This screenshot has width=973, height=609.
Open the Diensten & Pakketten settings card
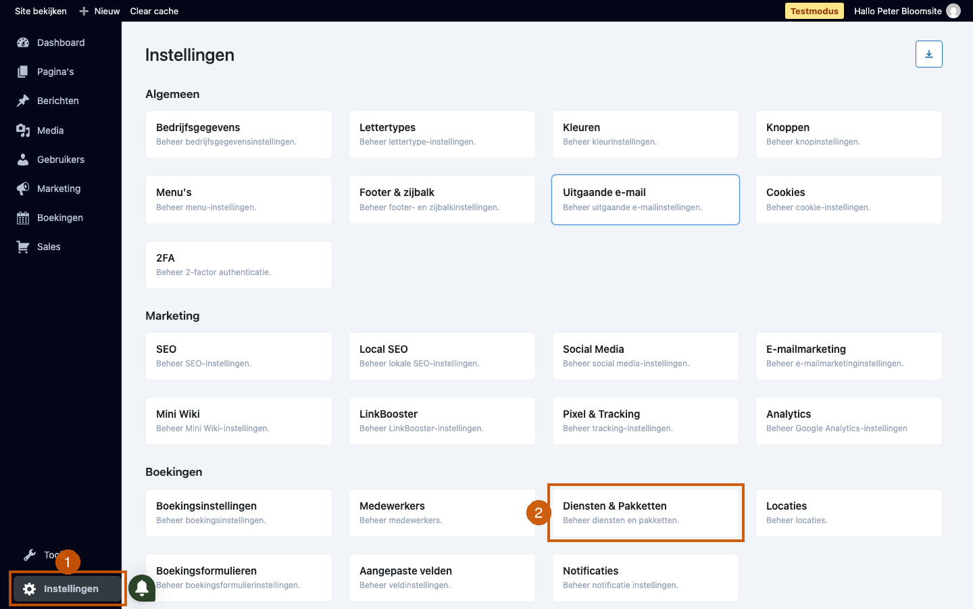tap(645, 512)
